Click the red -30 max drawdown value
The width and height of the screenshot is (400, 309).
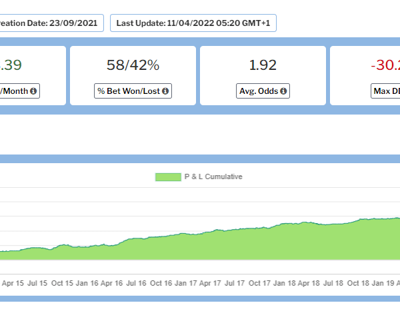coord(385,65)
